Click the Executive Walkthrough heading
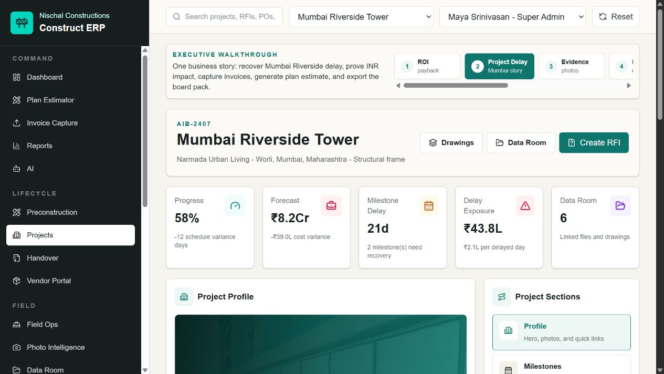664x374 pixels. point(225,55)
